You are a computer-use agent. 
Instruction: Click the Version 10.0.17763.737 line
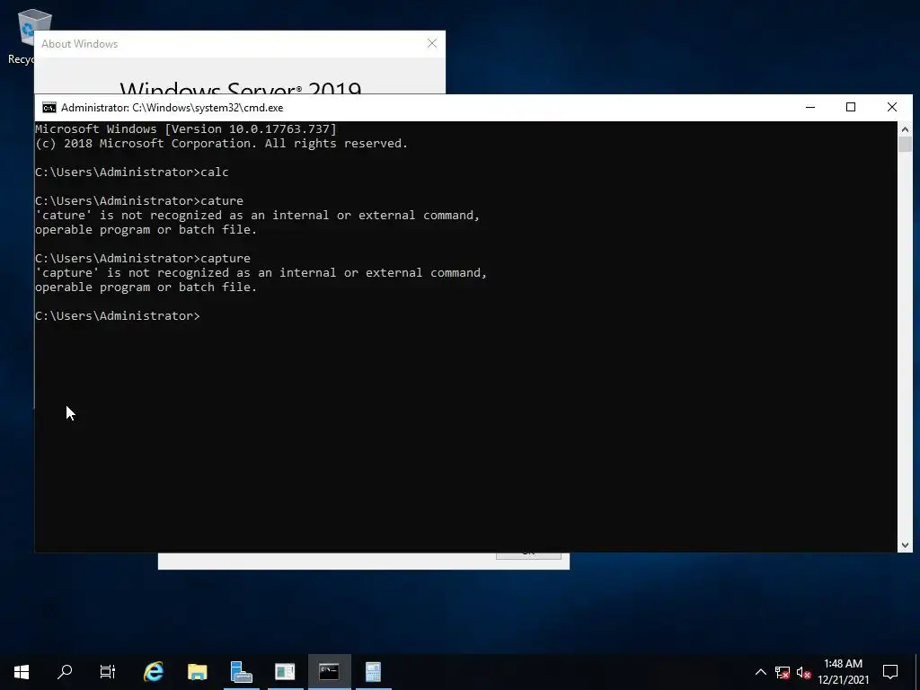click(186, 129)
